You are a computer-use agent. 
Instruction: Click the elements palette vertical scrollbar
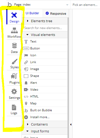(x=68, y=77)
